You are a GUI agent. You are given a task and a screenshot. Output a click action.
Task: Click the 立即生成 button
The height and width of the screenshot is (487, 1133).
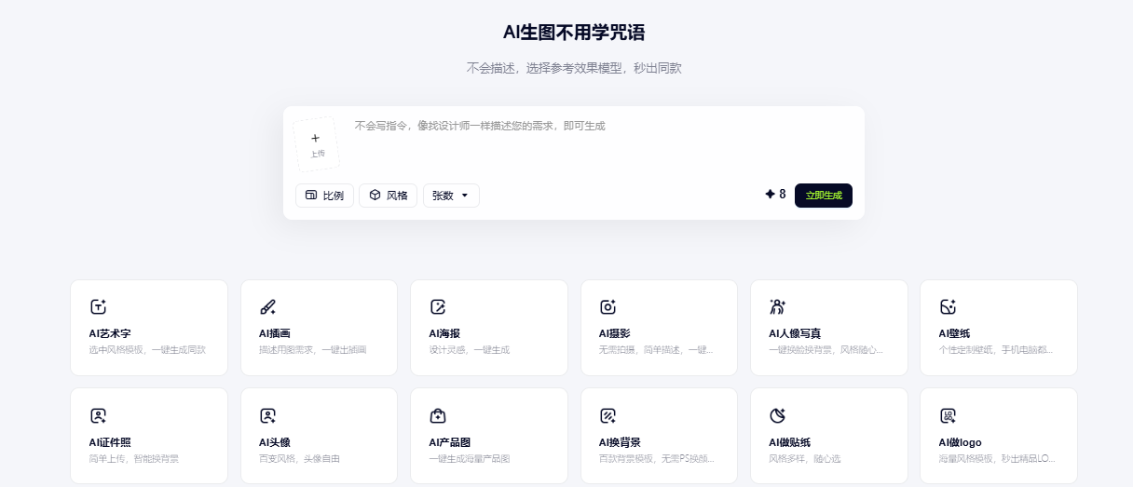click(824, 196)
